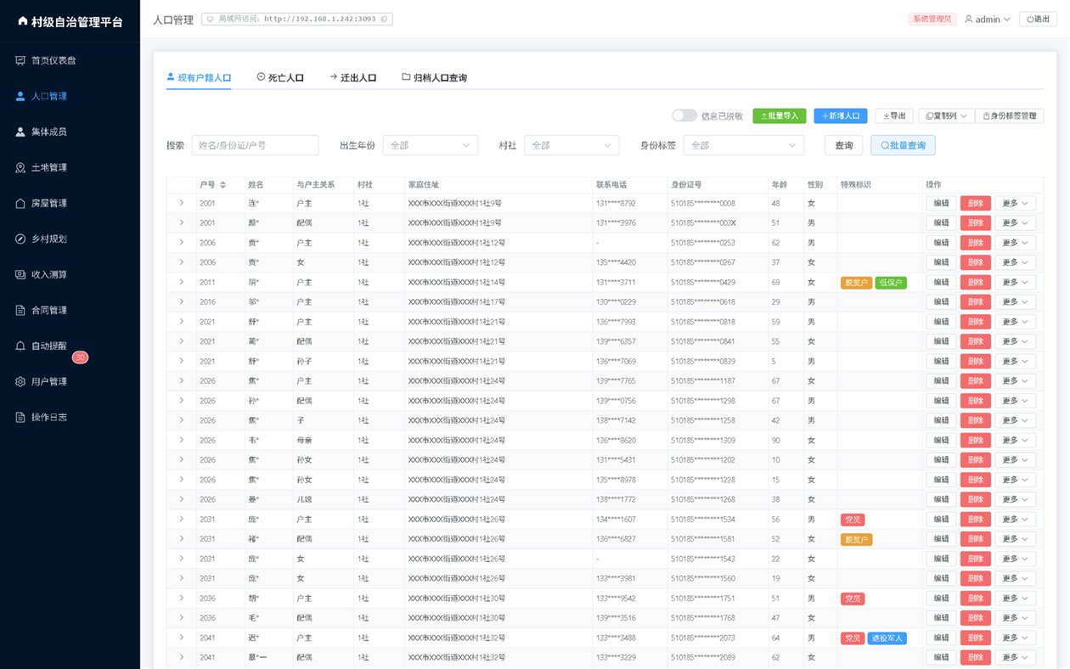Viewport: 1070px width, 669px height.
Task: Open the 村社 dropdown
Action: coord(572,145)
